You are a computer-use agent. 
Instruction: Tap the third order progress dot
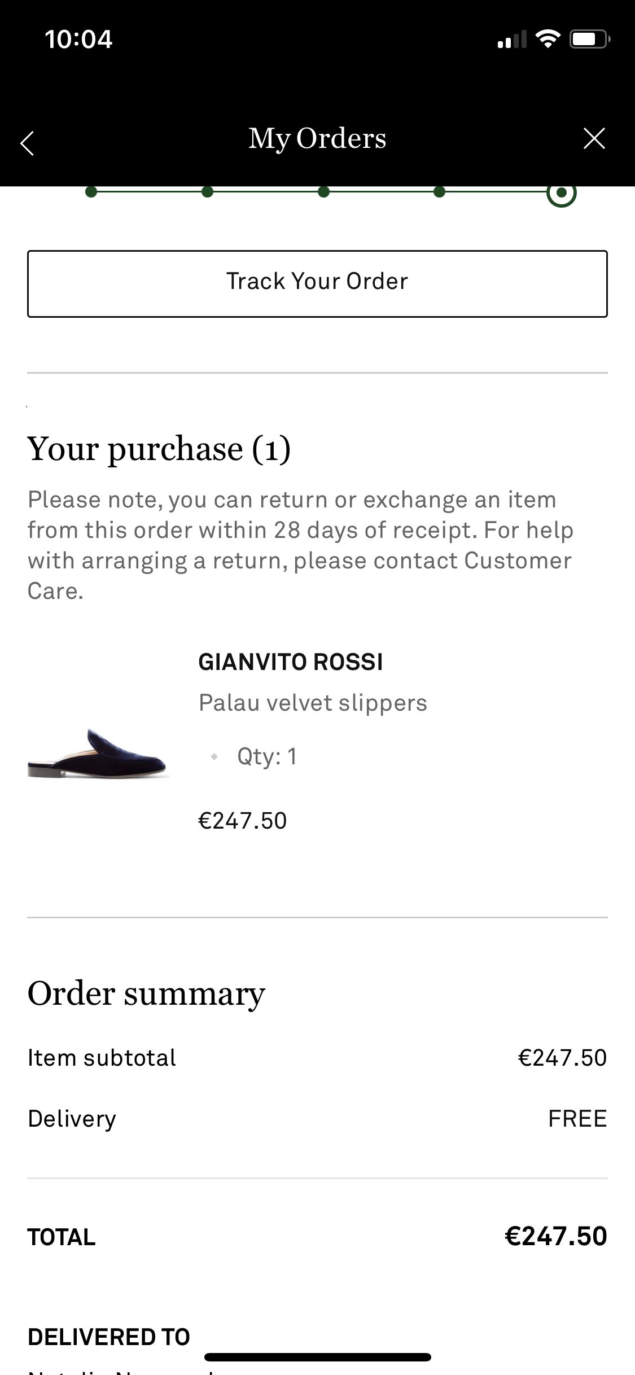point(323,192)
